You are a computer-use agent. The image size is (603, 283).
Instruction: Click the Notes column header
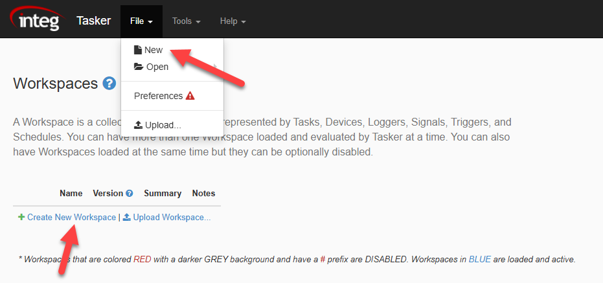(203, 194)
